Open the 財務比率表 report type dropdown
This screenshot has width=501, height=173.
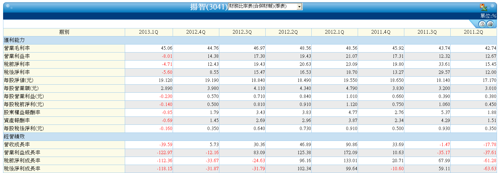click(x=265, y=6)
